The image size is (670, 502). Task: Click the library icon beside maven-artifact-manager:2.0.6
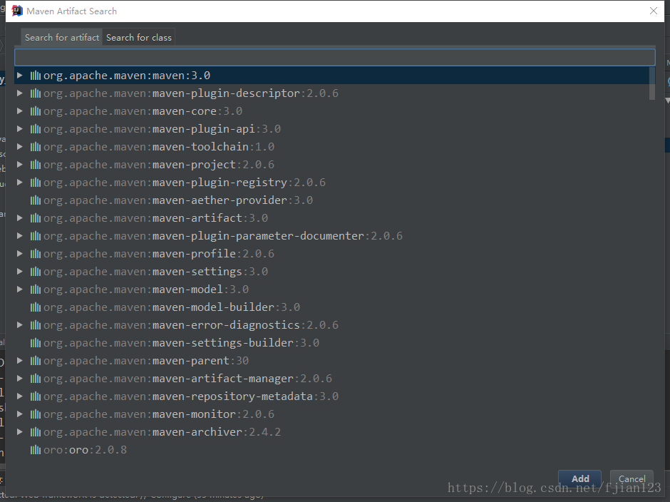click(36, 379)
